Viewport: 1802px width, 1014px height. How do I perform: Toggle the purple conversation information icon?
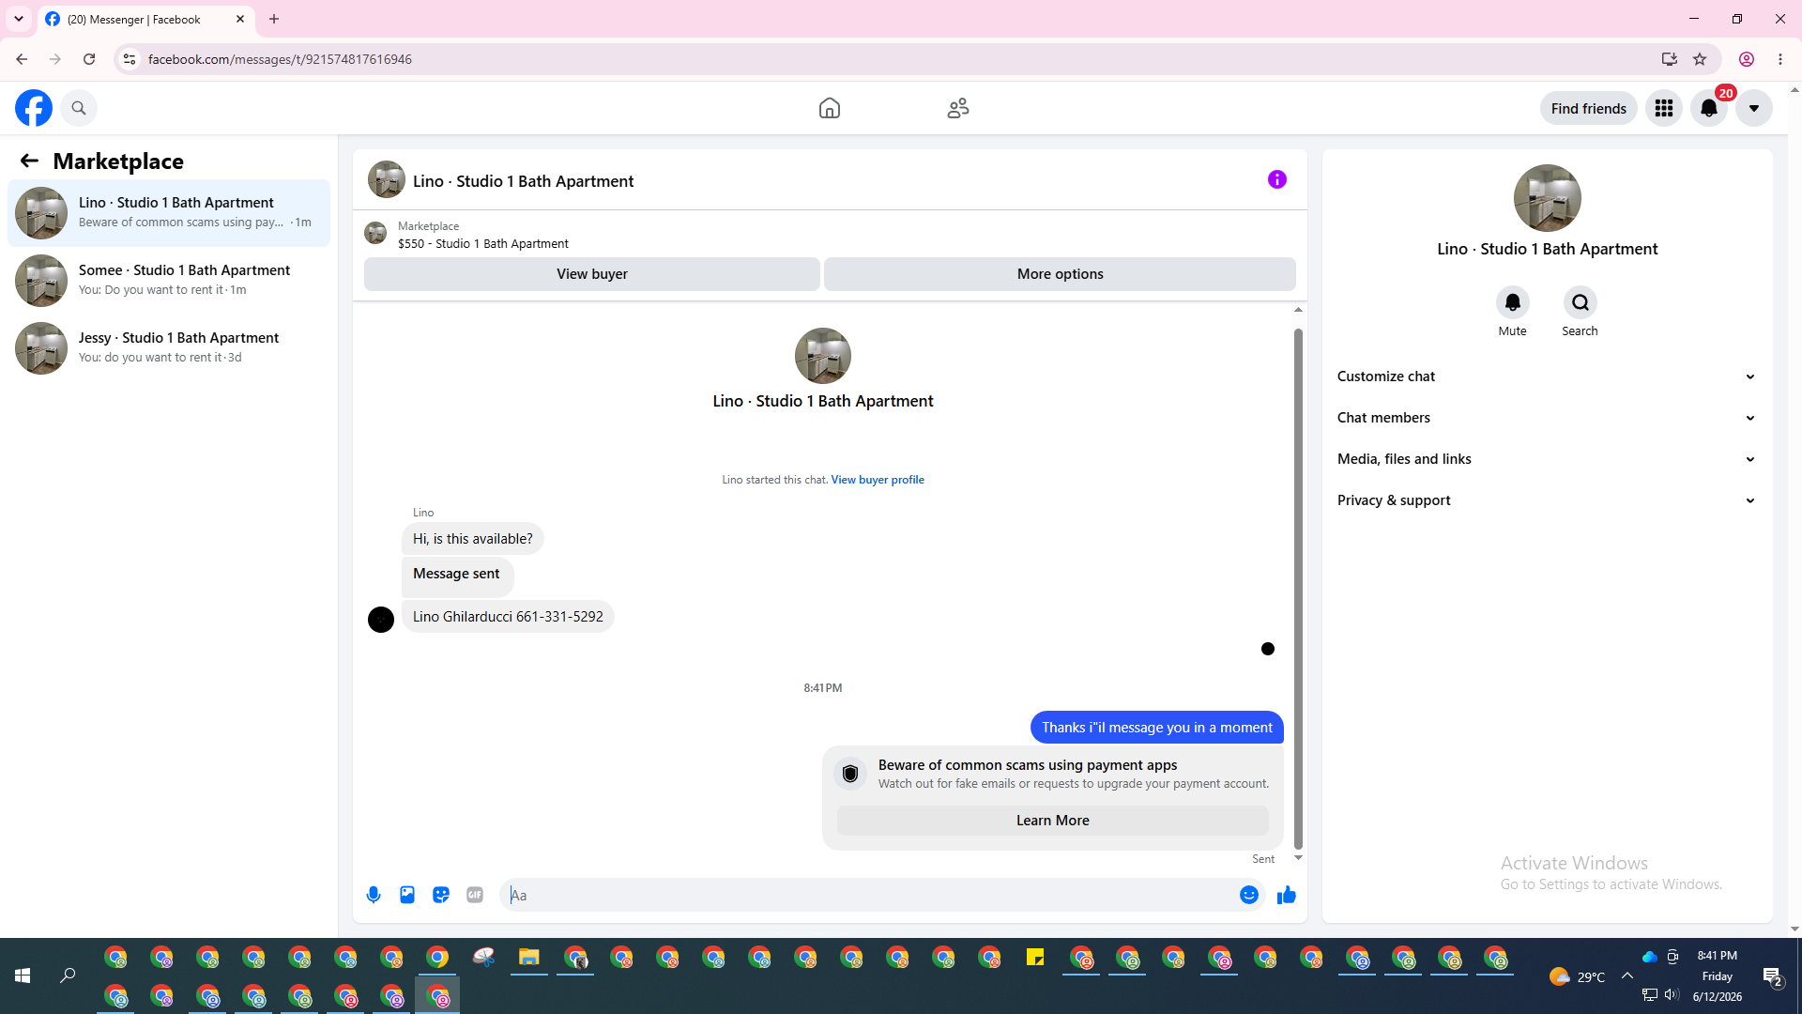1276,179
